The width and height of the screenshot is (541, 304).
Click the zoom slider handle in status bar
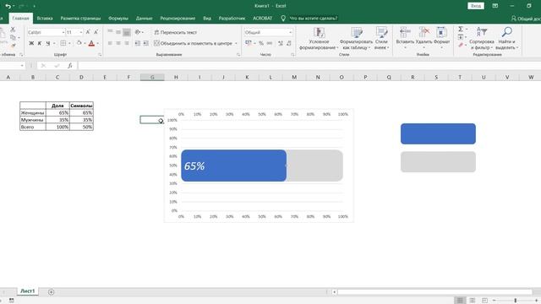[x=515, y=301]
